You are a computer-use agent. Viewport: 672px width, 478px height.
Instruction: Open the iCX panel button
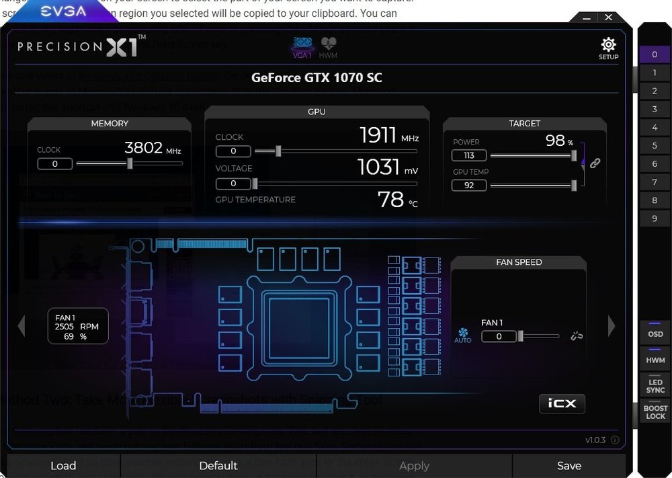pos(562,403)
